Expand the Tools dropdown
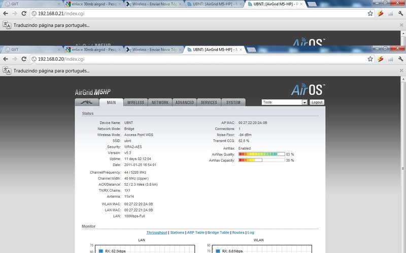Image resolution: width=406 pixels, height=253 pixels. point(284,102)
